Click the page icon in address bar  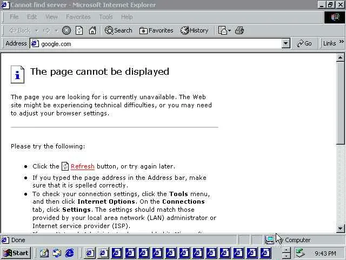pyautogui.click(x=35, y=43)
